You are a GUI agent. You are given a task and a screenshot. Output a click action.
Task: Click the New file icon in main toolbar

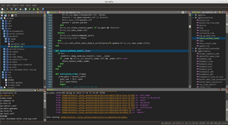(2, 9)
